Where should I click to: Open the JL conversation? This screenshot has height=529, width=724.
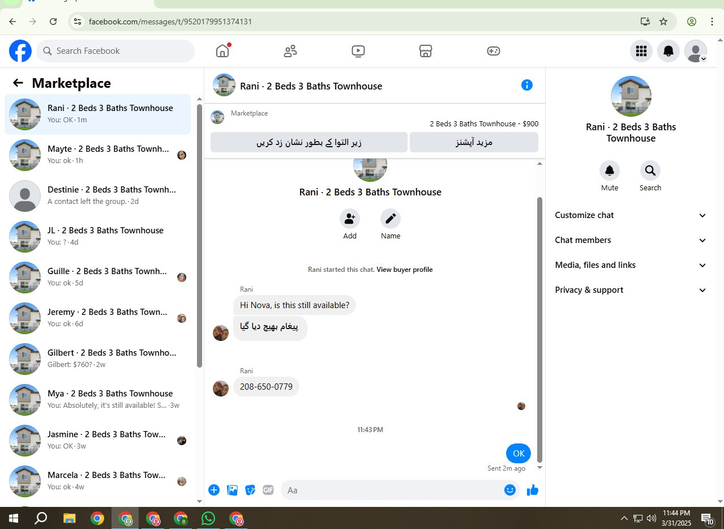tap(97, 237)
